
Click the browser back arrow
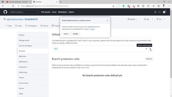pos(3,6)
